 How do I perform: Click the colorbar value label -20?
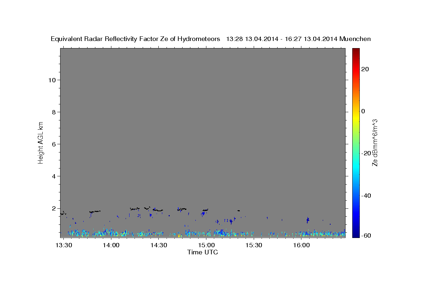[366, 153]
